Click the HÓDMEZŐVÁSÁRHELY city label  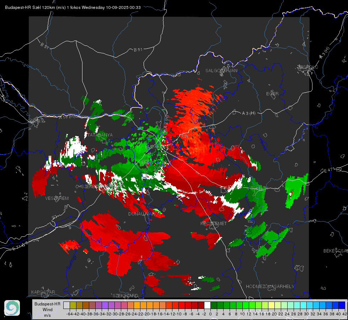(270, 287)
